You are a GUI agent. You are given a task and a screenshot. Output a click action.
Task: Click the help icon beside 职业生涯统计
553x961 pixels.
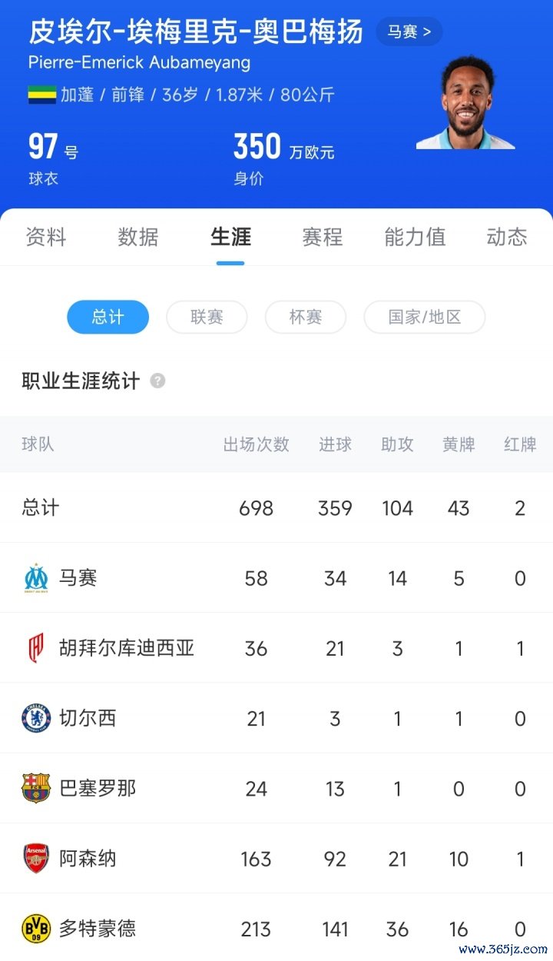[157, 381]
